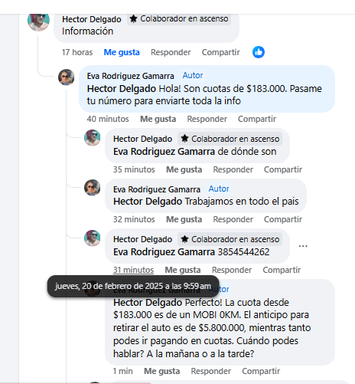Screen dimensions: 355x384
Task: Open the blue like reaction icon
Action: pyautogui.click(x=259, y=52)
